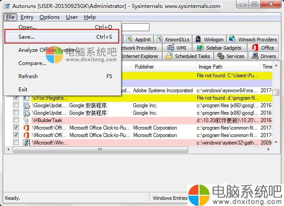Open the Help menu

pos(90,17)
